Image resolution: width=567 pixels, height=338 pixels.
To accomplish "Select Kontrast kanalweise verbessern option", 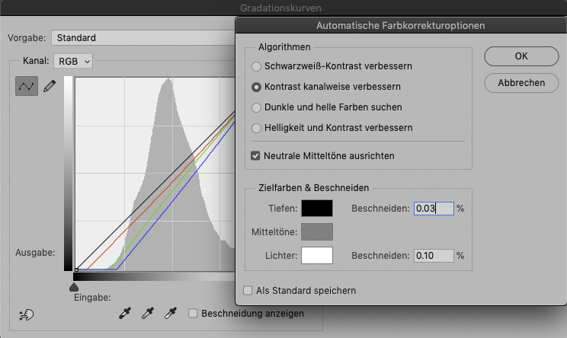I will tap(257, 87).
